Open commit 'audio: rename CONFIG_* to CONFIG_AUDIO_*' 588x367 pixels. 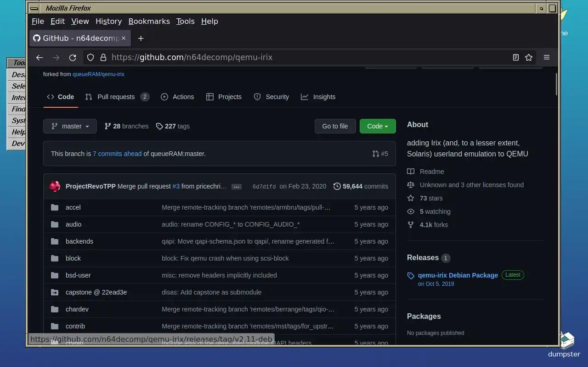tap(231, 224)
